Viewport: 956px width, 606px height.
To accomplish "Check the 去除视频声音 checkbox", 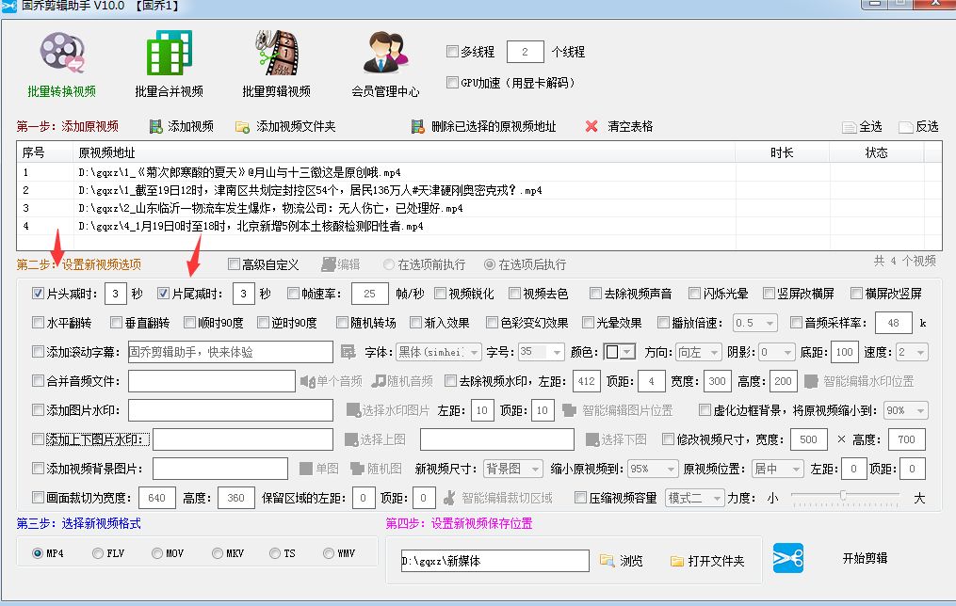I will point(595,293).
